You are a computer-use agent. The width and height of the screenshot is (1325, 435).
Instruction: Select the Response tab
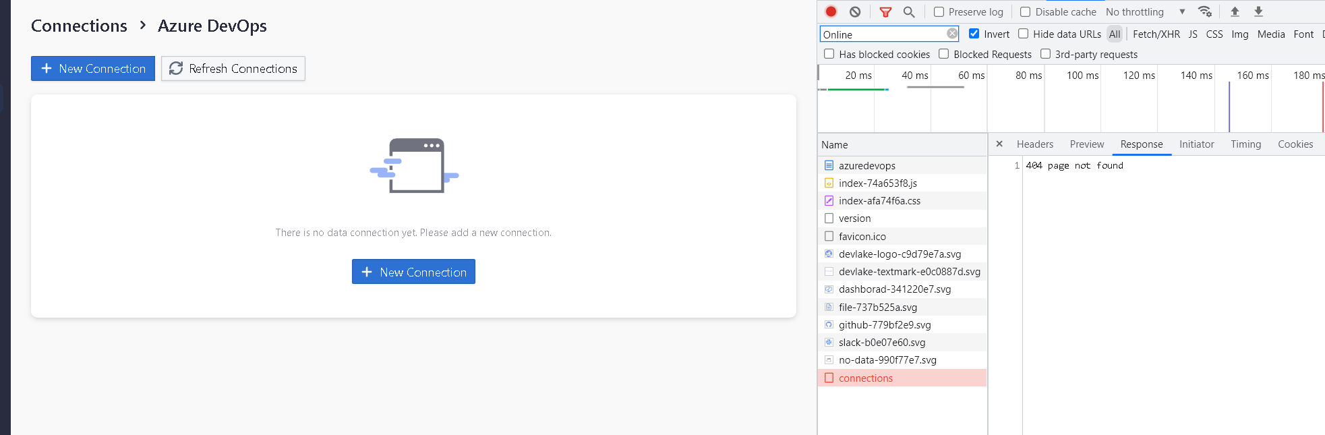tap(1141, 144)
